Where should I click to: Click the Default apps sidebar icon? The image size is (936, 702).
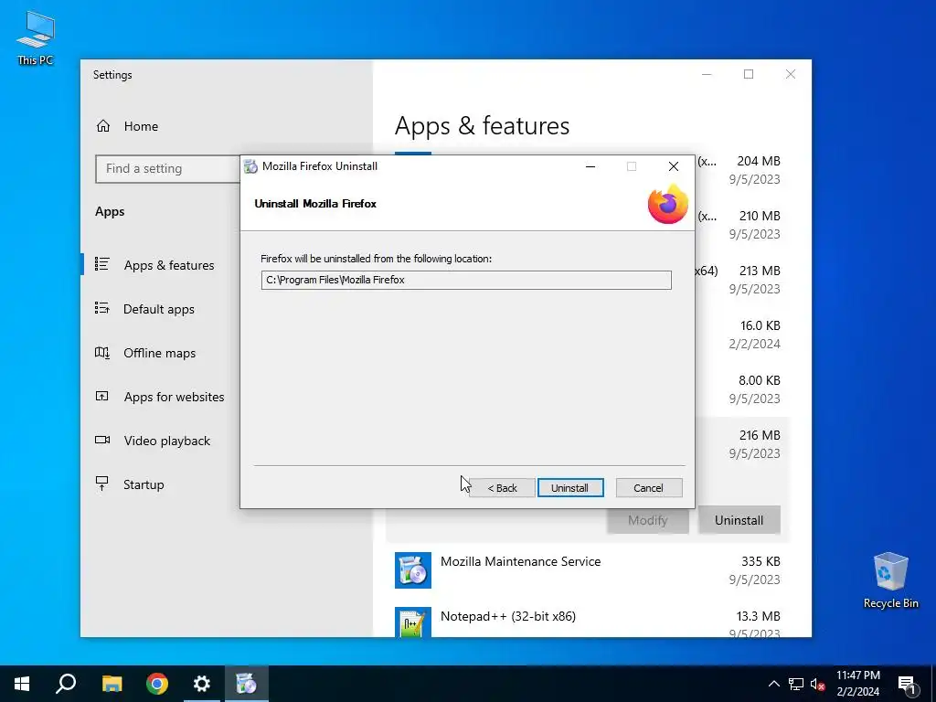tap(102, 309)
